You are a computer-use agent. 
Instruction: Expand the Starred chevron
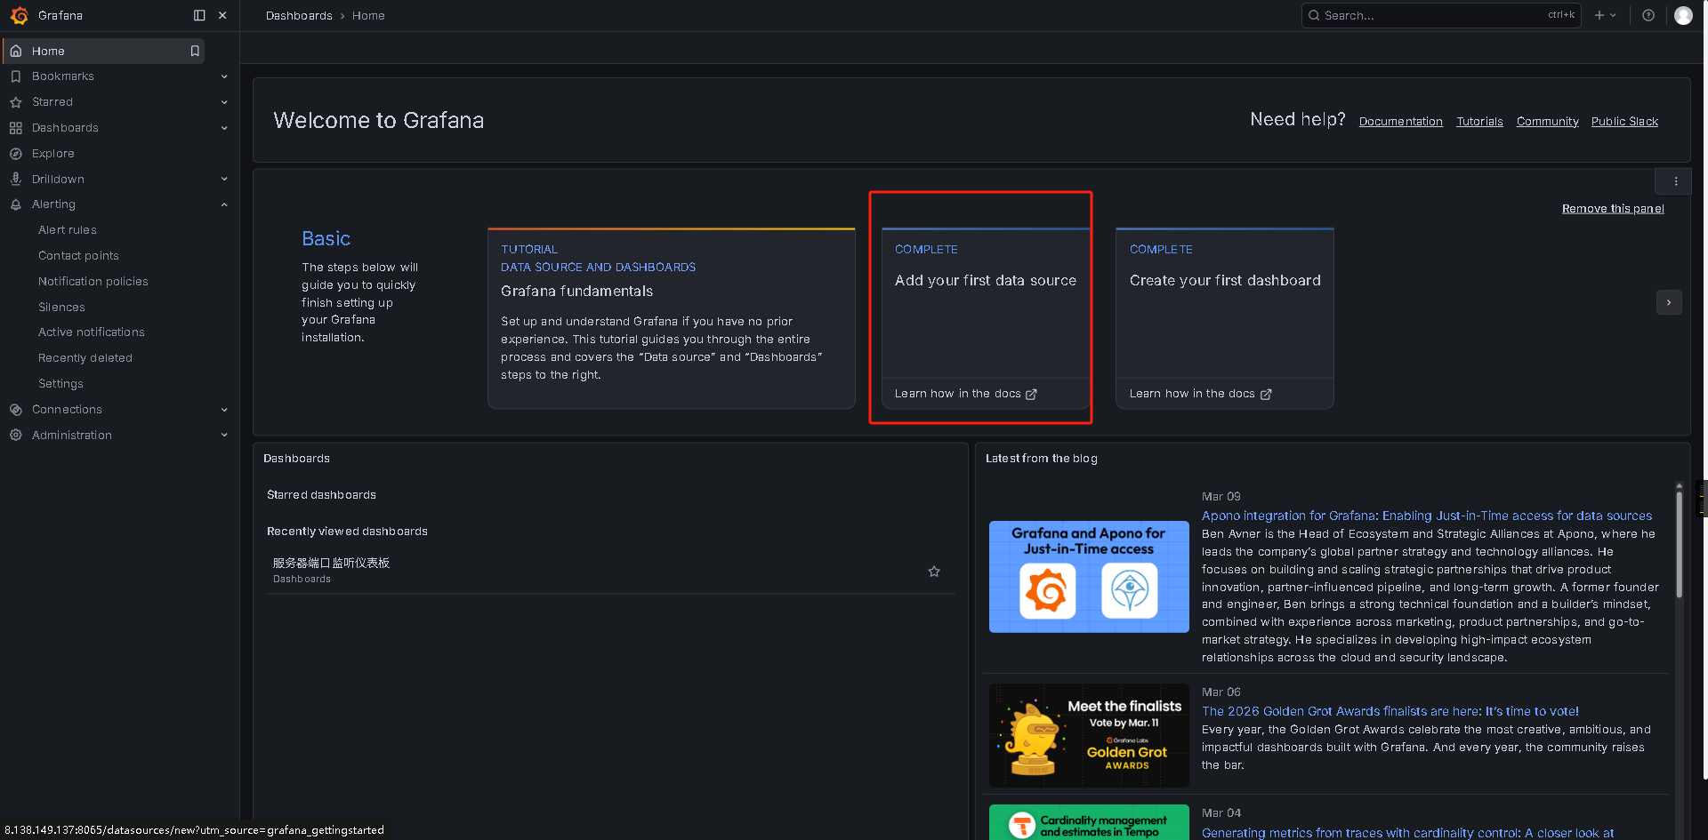224,102
